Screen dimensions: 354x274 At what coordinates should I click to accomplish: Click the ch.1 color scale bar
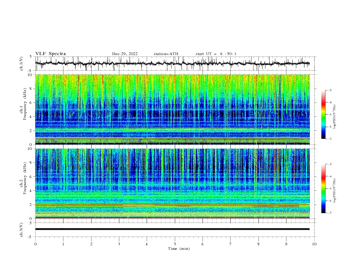[x=323, y=115]
